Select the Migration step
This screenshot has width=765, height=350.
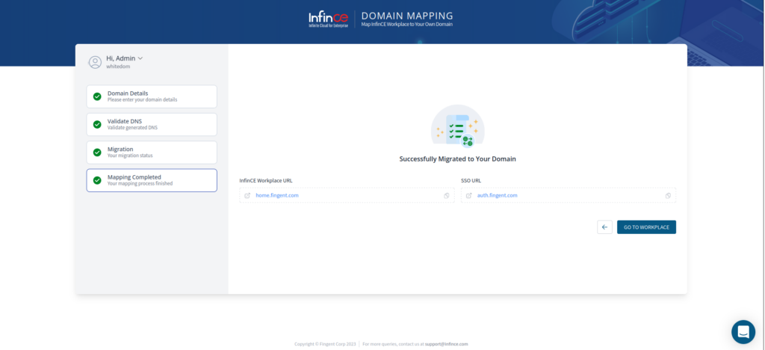[152, 152]
